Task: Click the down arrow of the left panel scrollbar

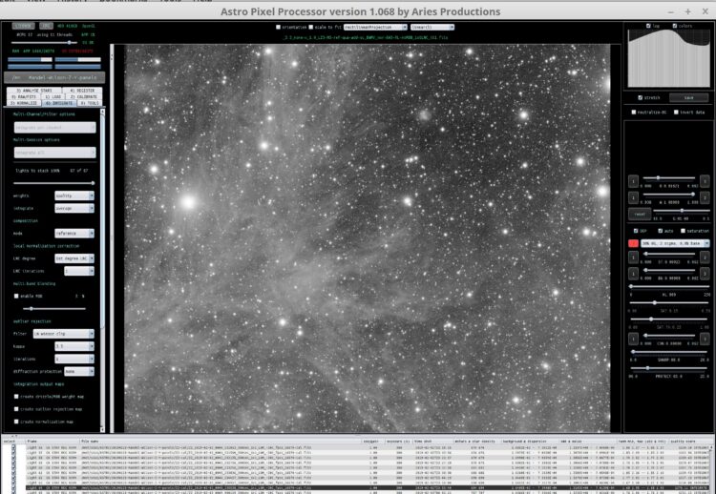Action: pos(102,429)
